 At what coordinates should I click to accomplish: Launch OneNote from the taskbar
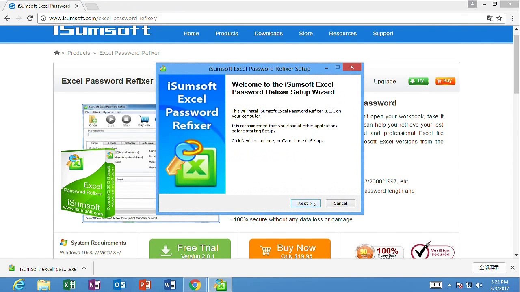coord(94,285)
